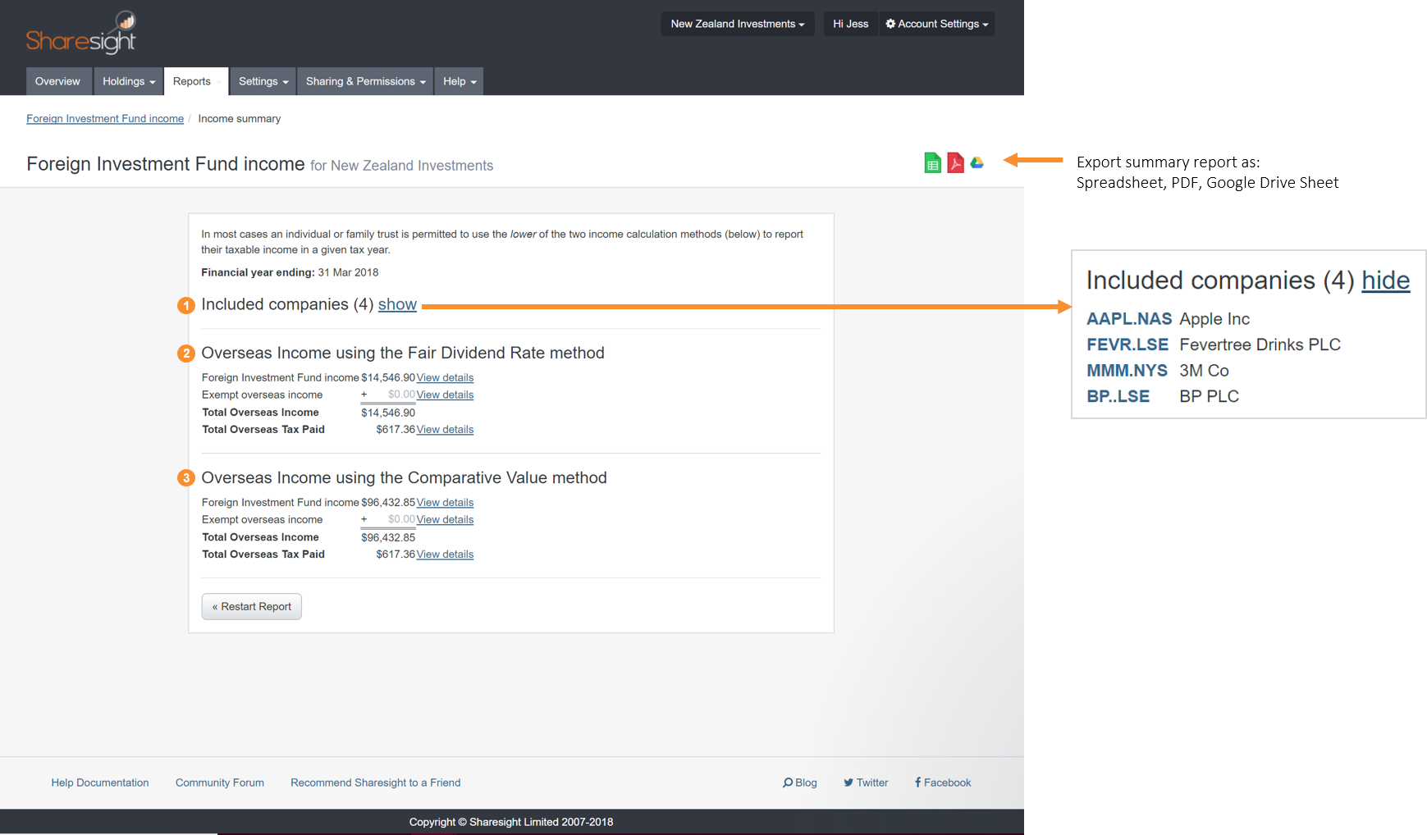Export report to Google Sheets
Image resolution: width=1427 pixels, height=835 pixels.
coord(932,162)
